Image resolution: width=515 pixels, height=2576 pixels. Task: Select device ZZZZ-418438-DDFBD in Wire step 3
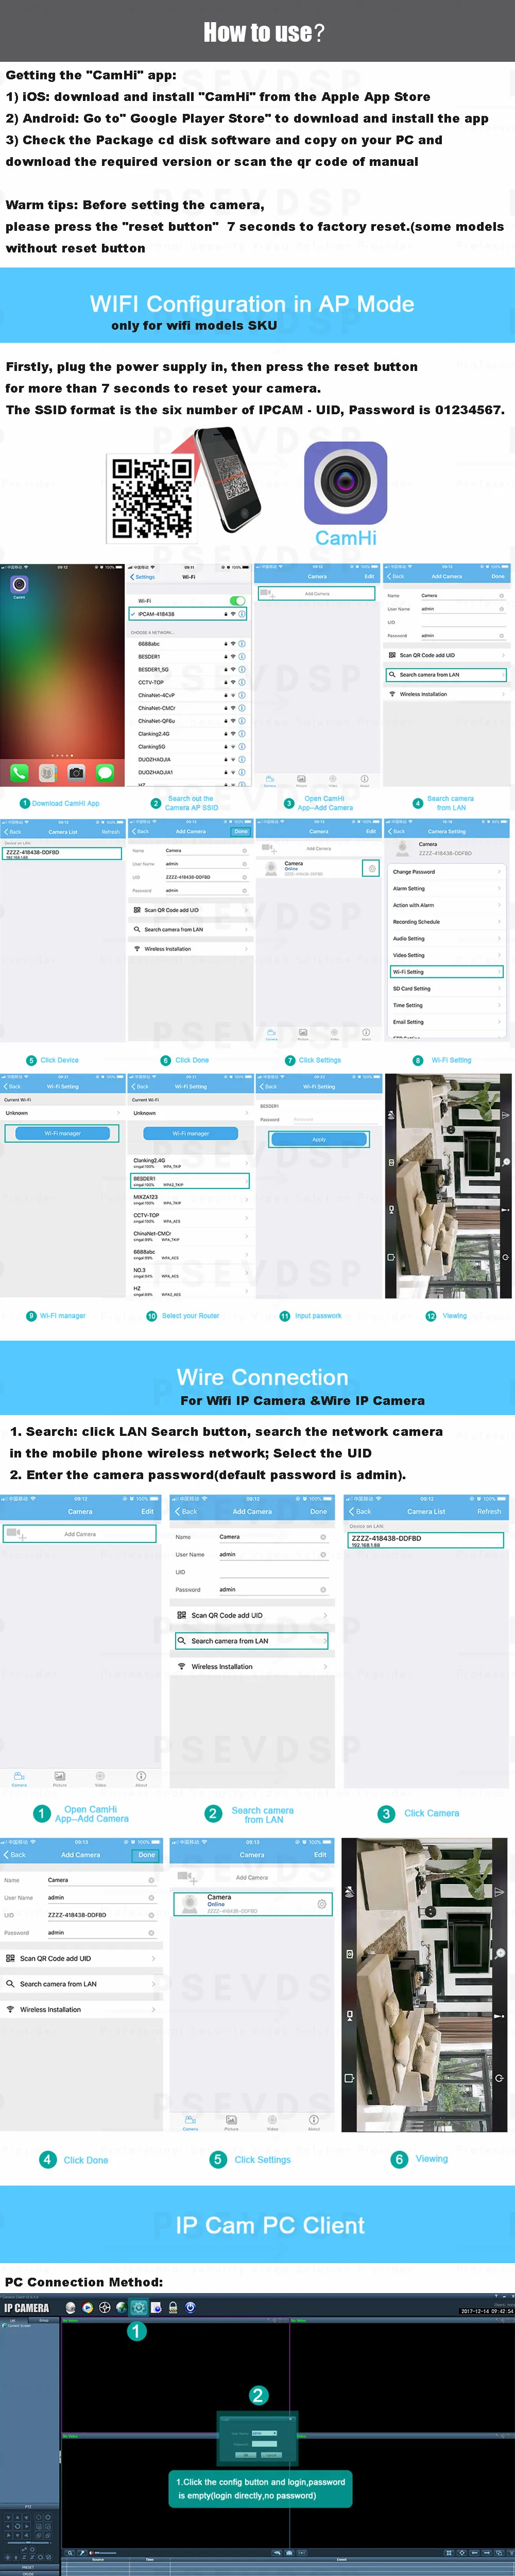click(426, 1541)
